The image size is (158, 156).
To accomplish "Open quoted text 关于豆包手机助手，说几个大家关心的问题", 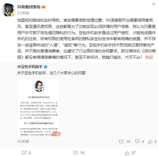I will click(x=52, y=73).
